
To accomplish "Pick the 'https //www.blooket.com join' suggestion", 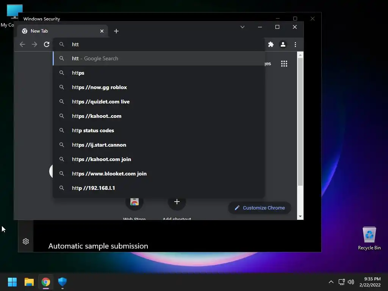I will [159, 174].
